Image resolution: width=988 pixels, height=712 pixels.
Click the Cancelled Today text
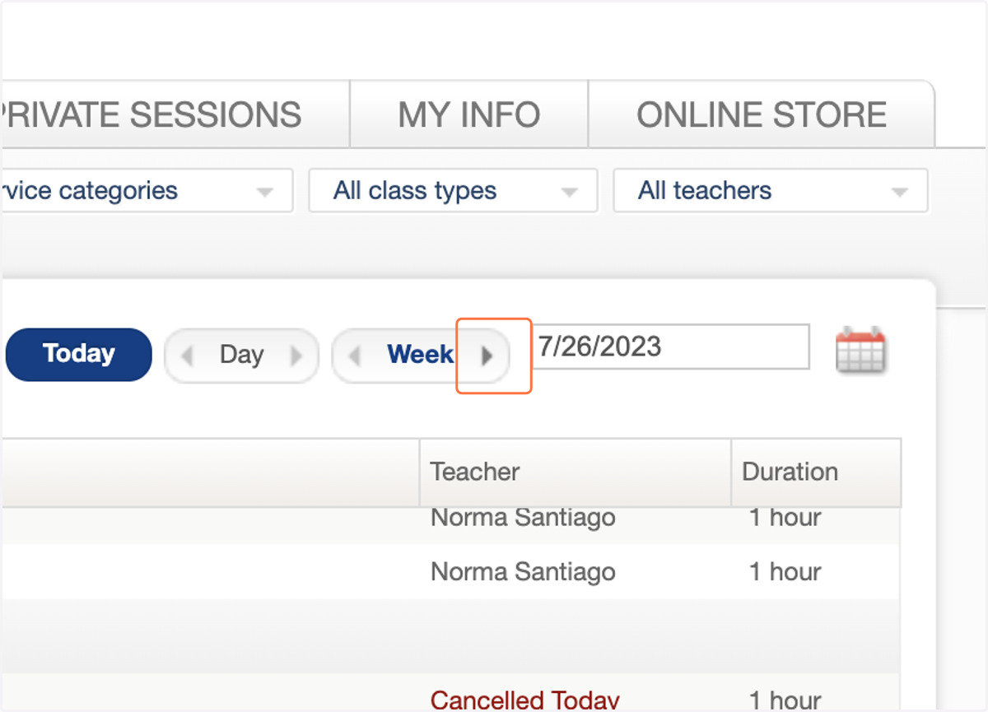click(524, 700)
